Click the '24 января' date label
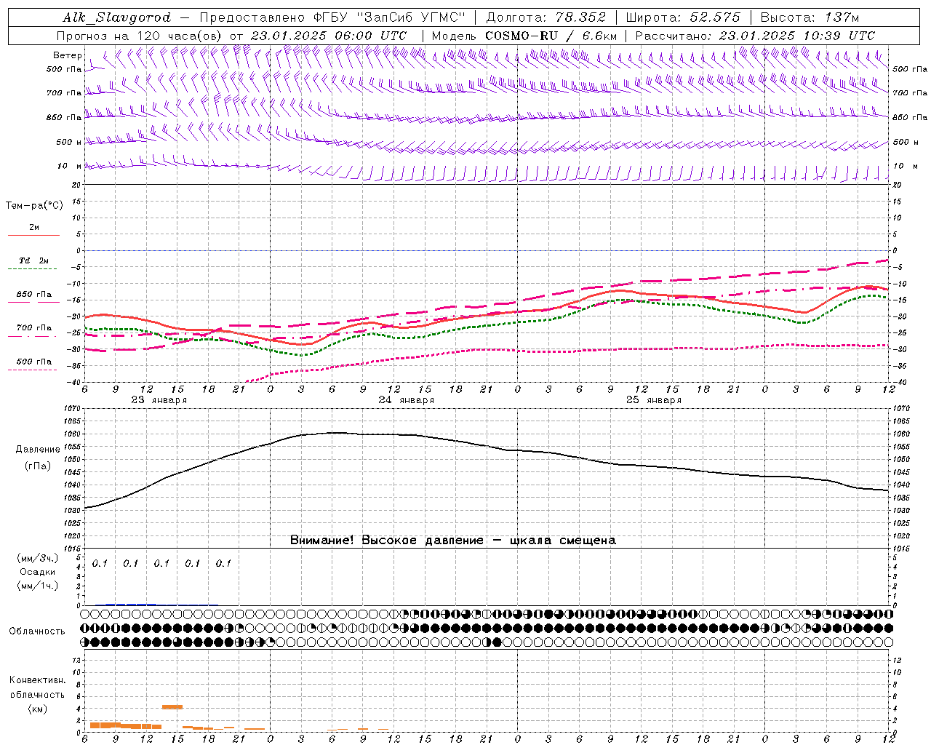 407,400
